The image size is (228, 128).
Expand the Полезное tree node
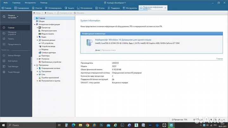tap(37, 59)
